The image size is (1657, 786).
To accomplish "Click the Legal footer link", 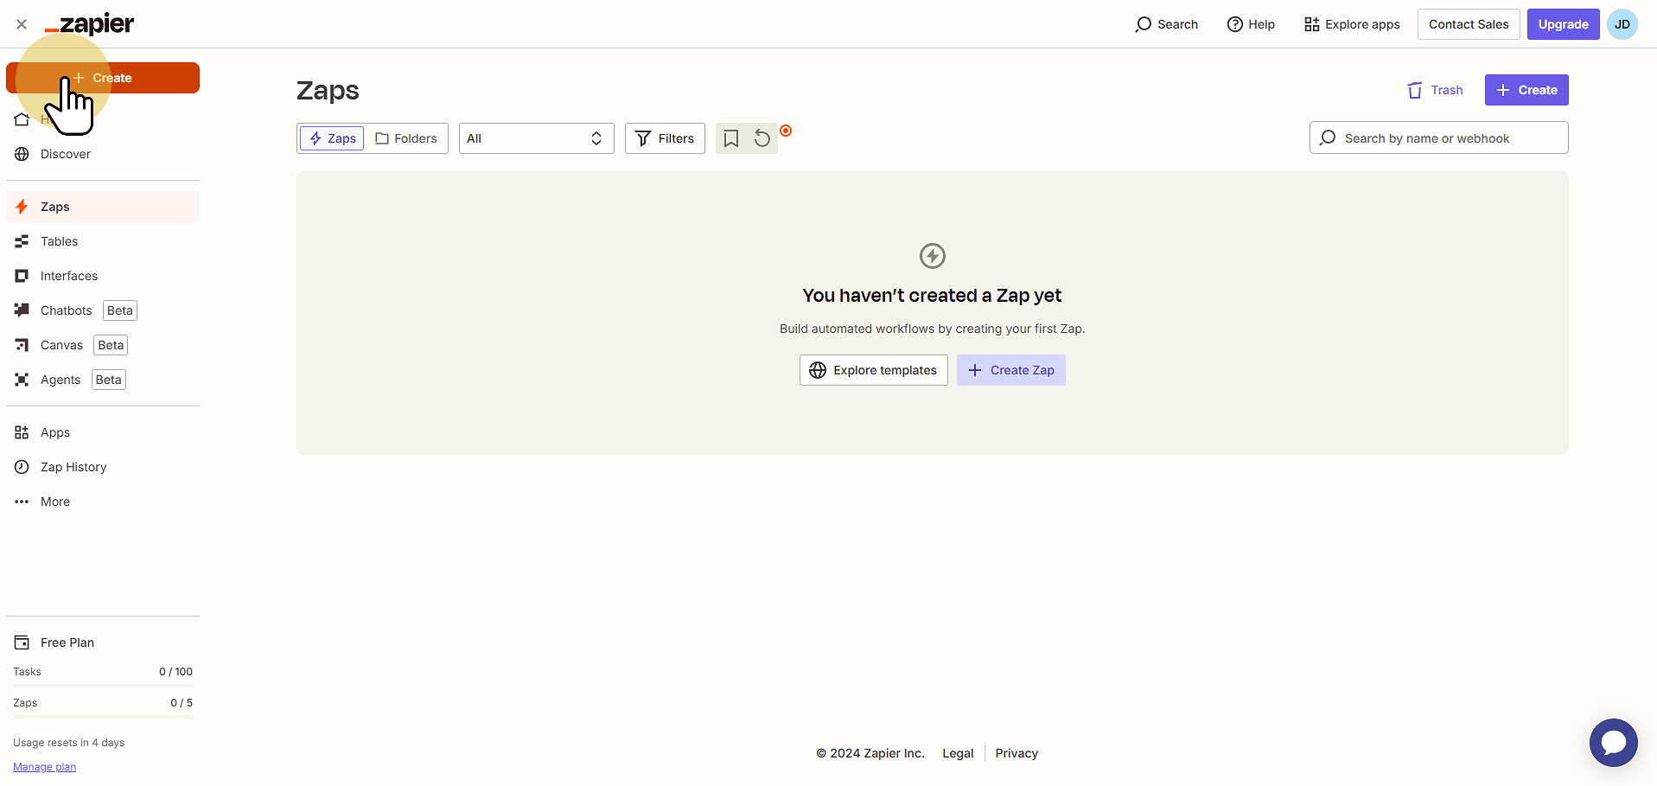I will tap(958, 753).
